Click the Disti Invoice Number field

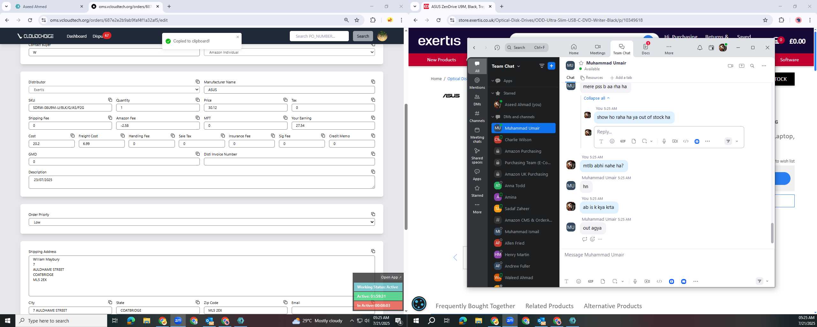[289, 162]
